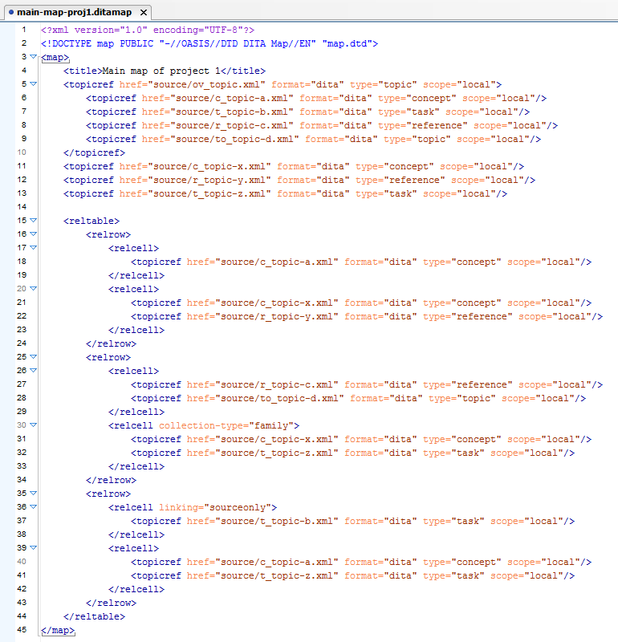618x642 pixels.
Task: Collapse the second relrow on line 25
Action: coord(33,357)
